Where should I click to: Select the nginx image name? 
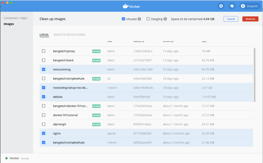(x=57, y=133)
